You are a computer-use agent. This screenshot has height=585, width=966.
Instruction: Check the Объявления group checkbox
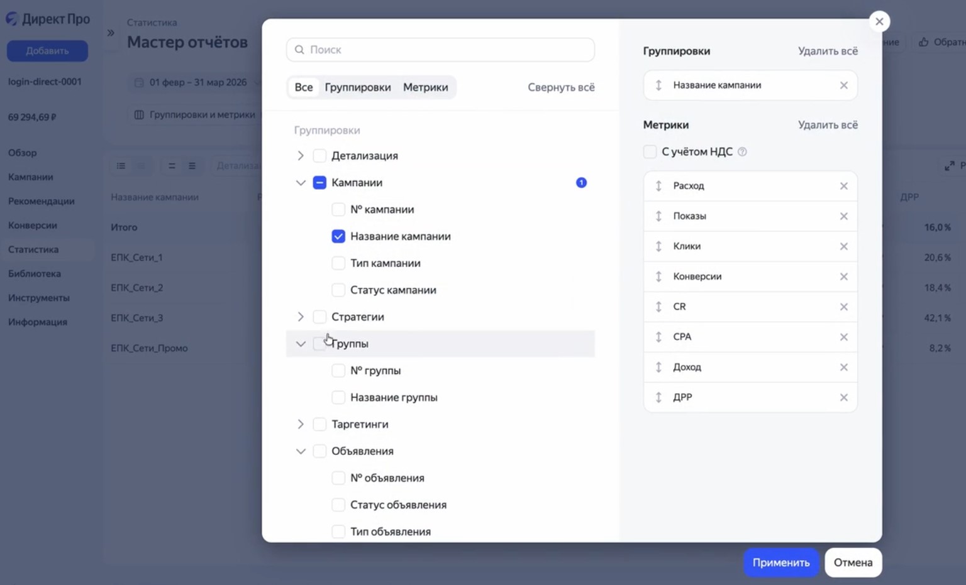tap(319, 451)
